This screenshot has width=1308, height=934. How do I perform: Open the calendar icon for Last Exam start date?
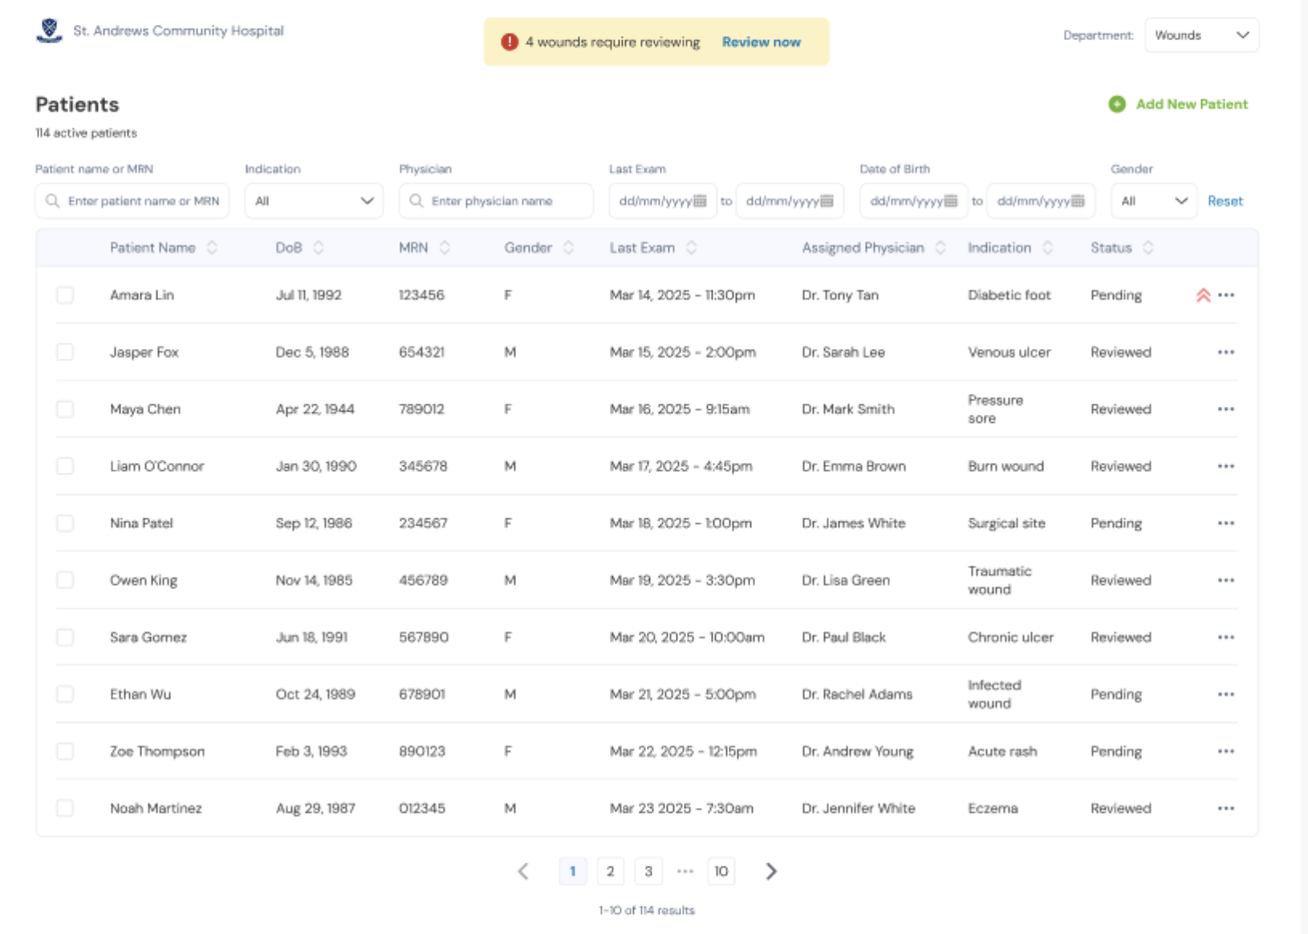coord(701,201)
